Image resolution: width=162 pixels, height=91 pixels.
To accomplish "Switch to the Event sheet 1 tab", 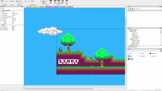I will tap(49, 7).
